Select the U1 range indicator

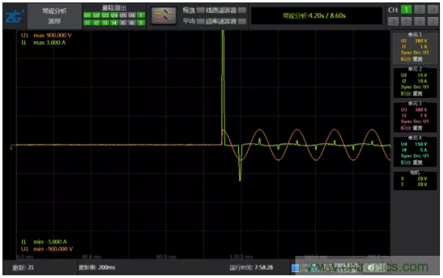[x=87, y=15]
